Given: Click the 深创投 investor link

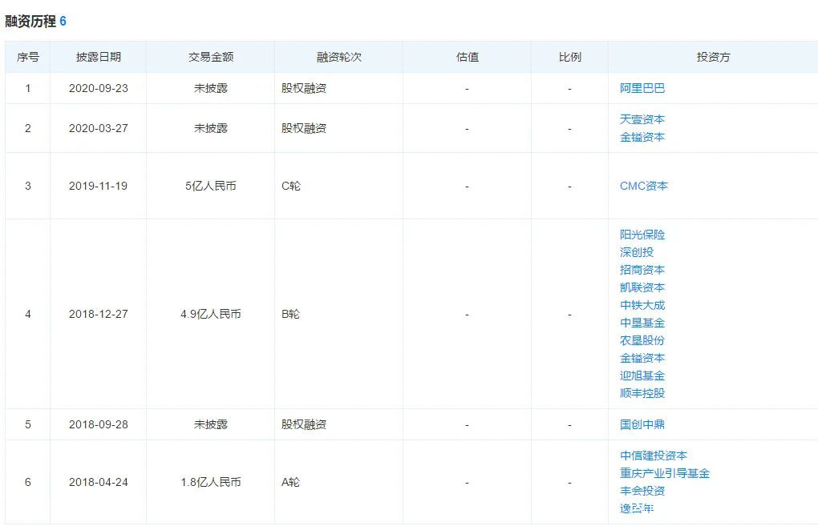Looking at the screenshot, I should [637, 252].
